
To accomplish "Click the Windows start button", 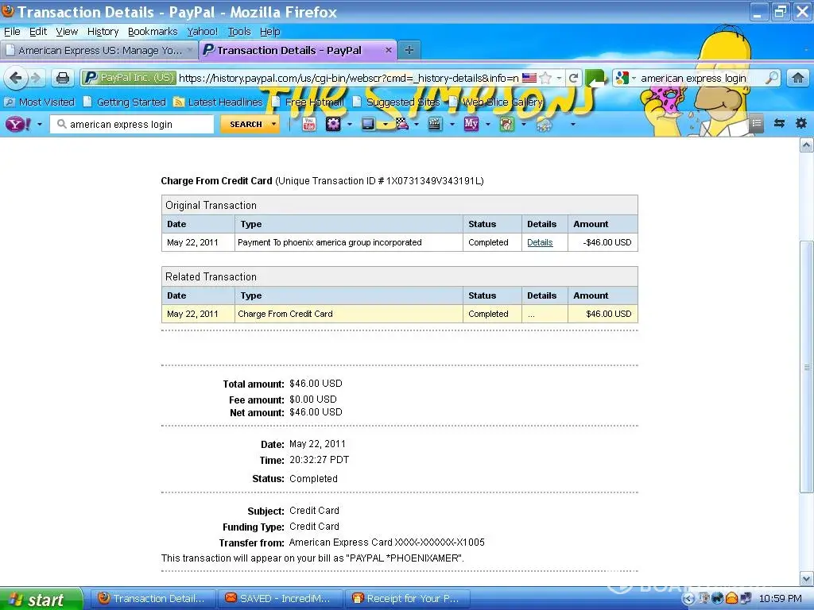I will (40, 599).
